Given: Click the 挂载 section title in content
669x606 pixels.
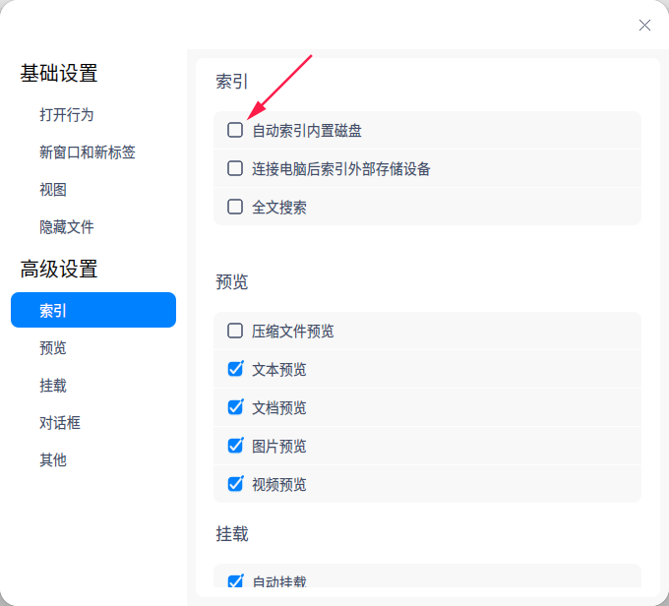Looking at the screenshot, I should [231, 534].
